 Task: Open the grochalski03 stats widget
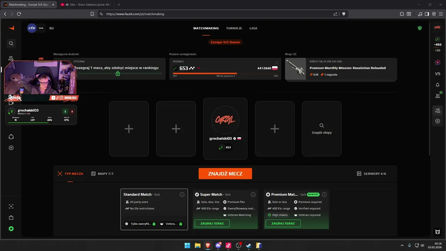[42, 115]
